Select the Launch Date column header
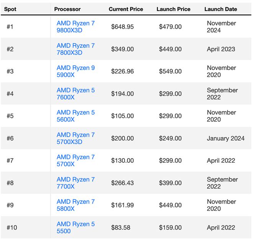 (221, 9)
